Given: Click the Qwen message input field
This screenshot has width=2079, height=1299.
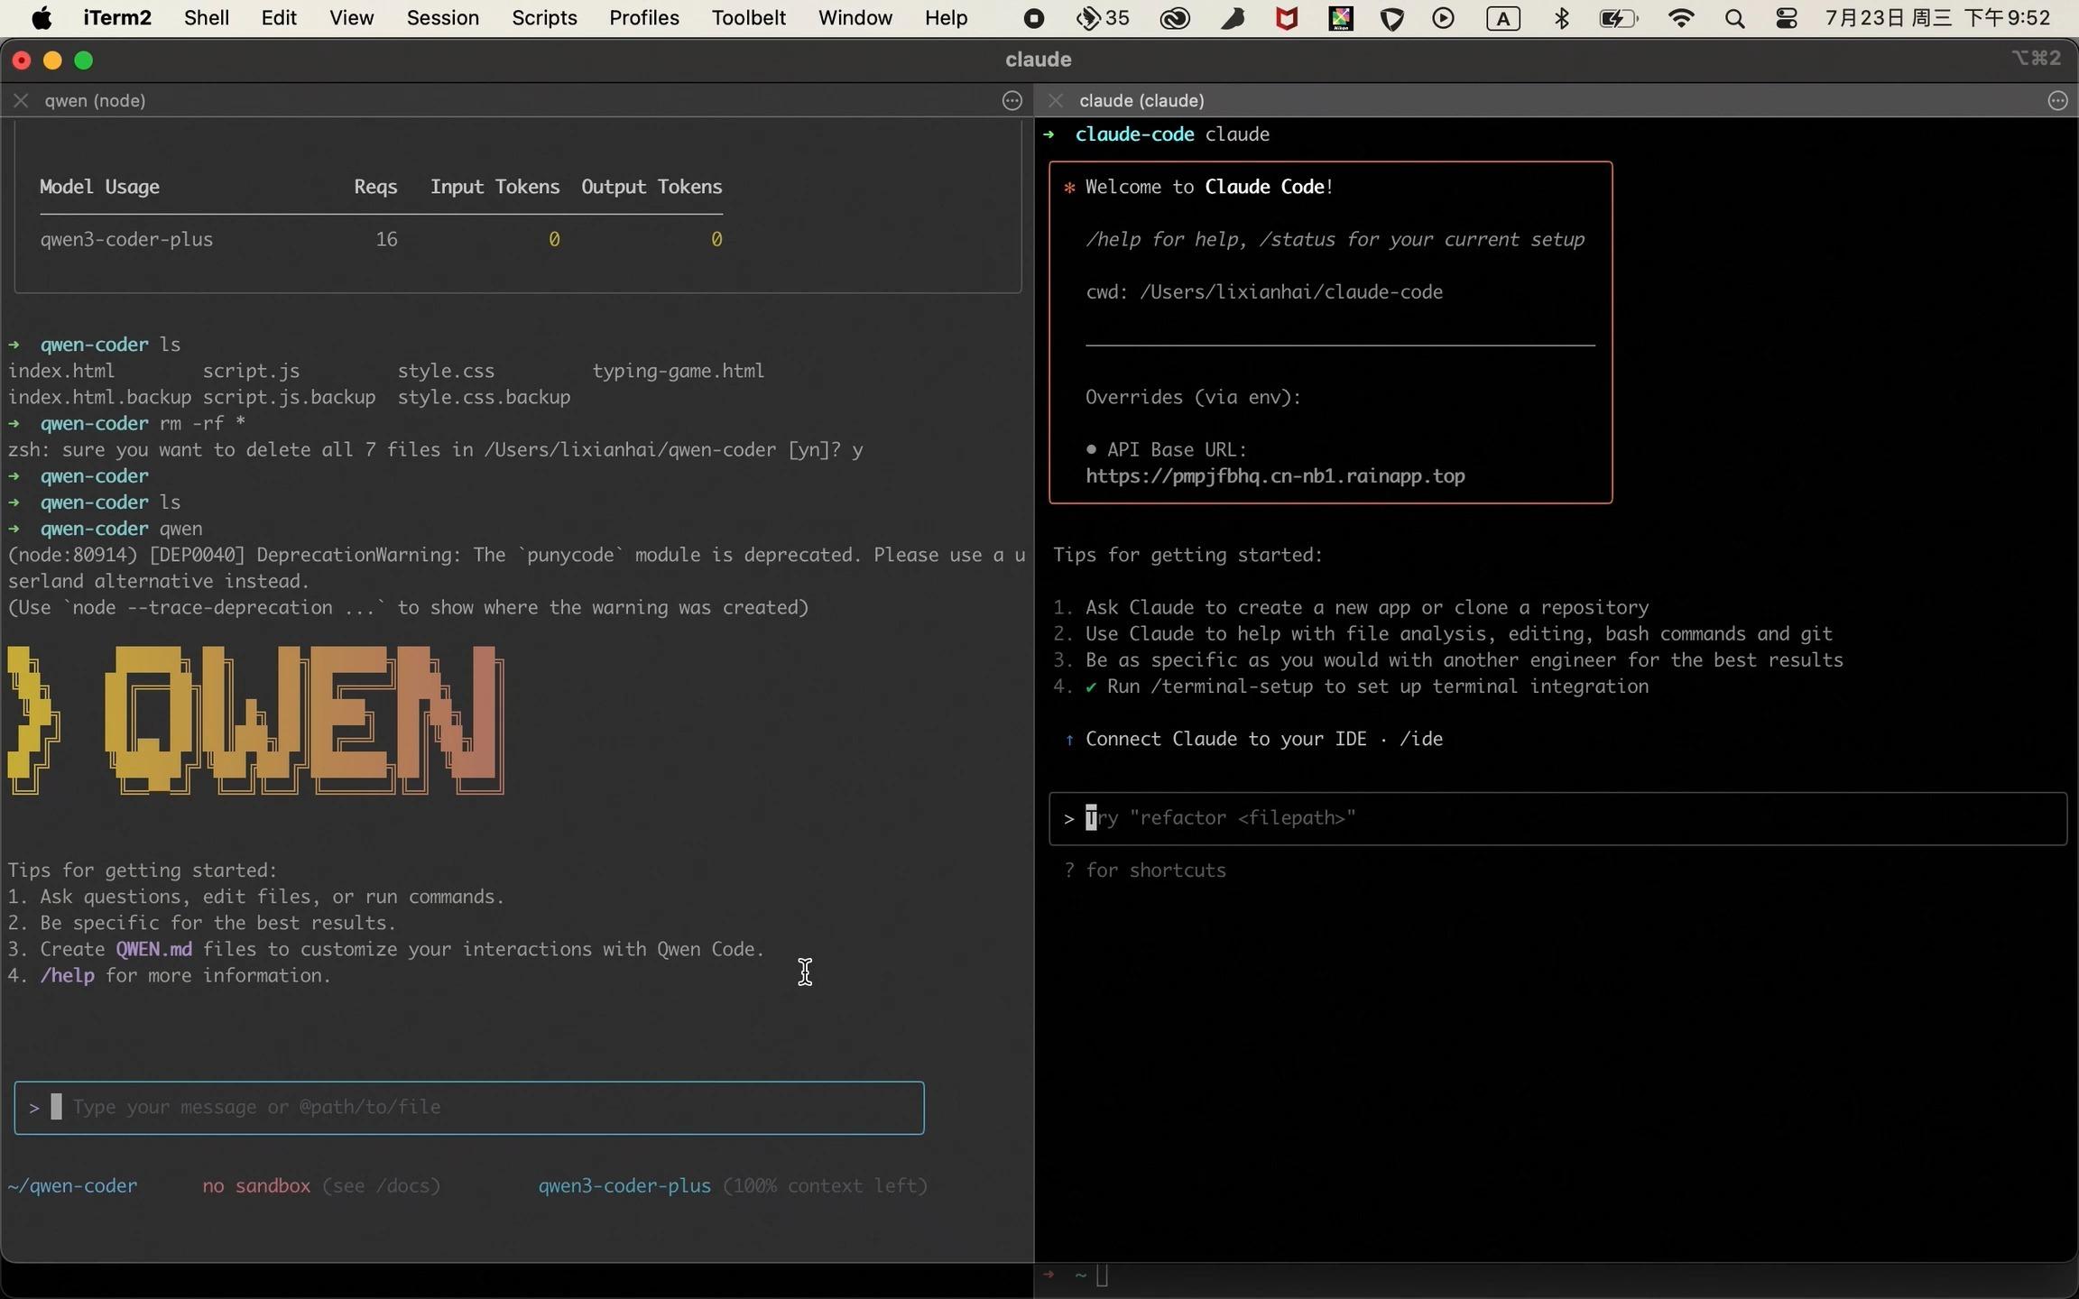Looking at the screenshot, I should click(469, 1107).
